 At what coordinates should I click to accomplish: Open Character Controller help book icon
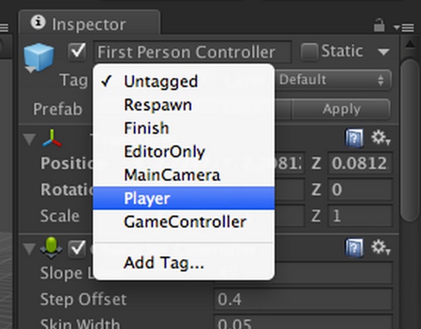click(x=354, y=247)
